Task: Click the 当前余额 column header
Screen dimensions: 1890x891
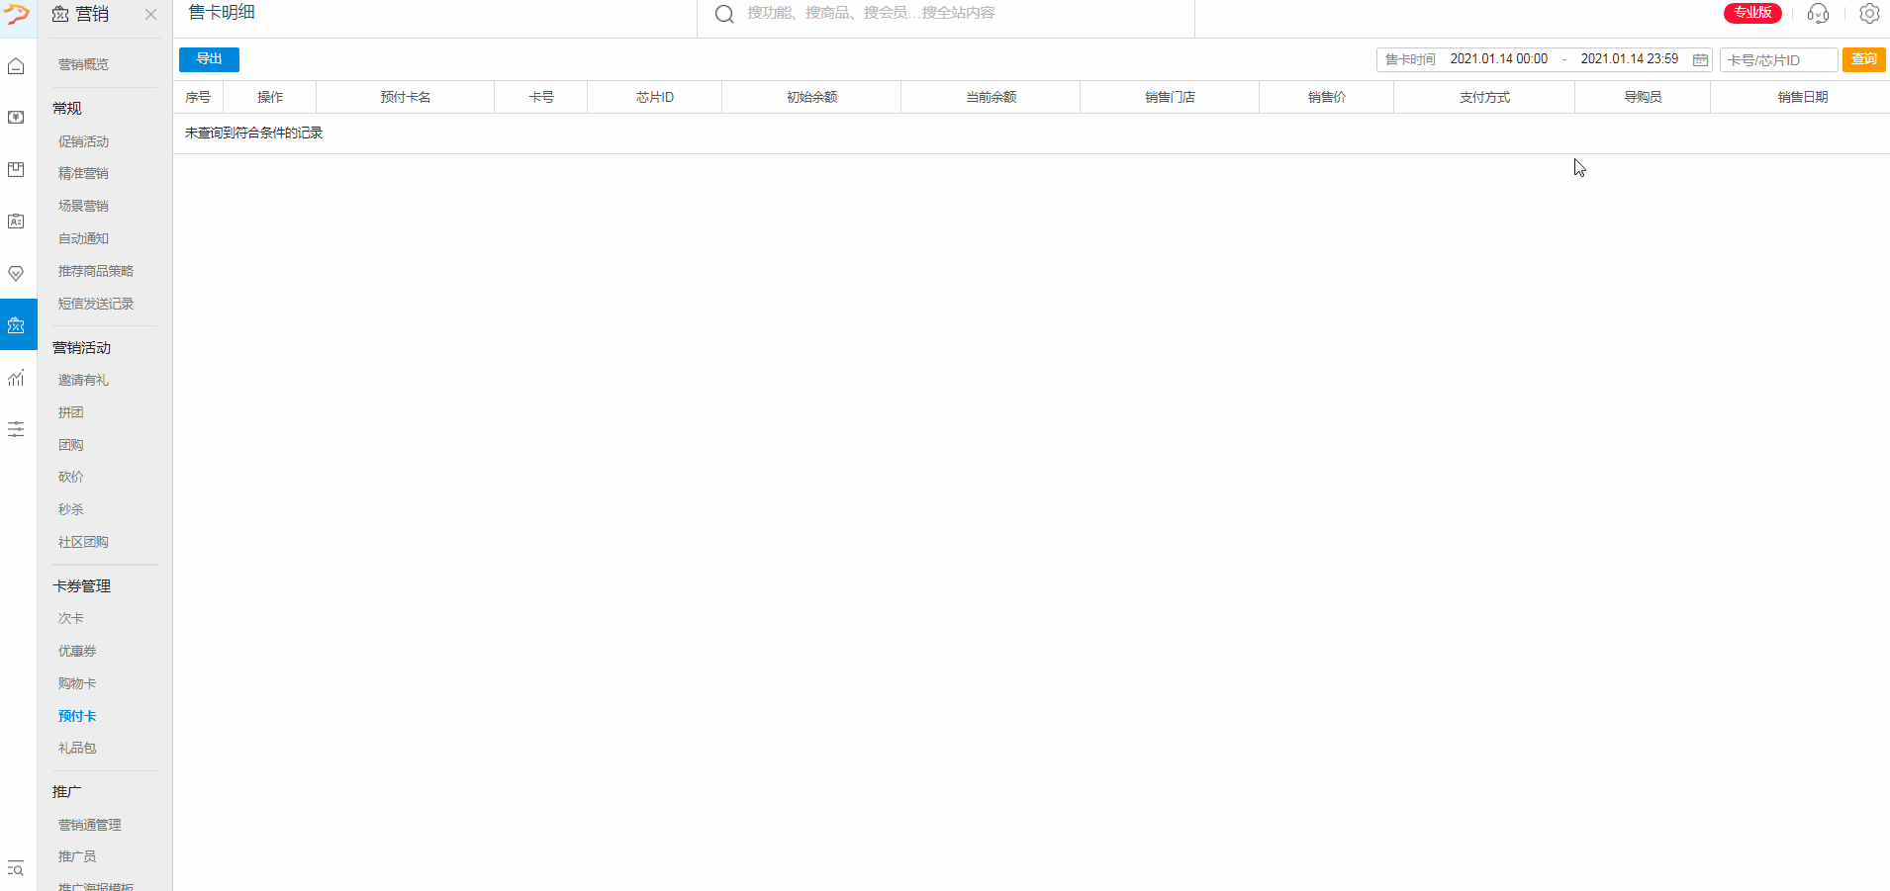Action: [991, 97]
